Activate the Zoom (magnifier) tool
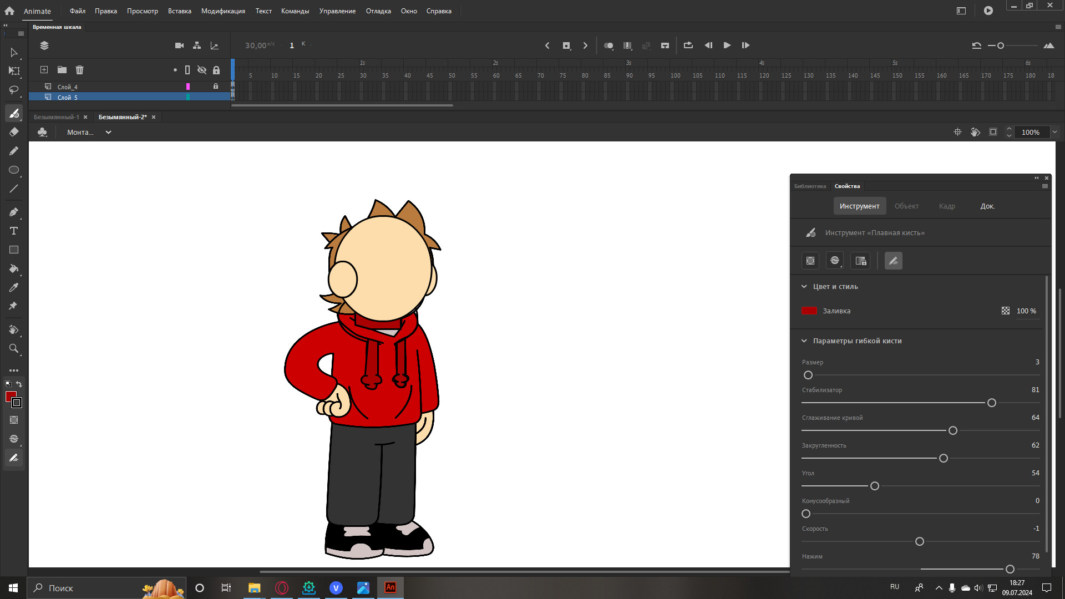This screenshot has height=599, width=1065. pyautogui.click(x=14, y=349)
